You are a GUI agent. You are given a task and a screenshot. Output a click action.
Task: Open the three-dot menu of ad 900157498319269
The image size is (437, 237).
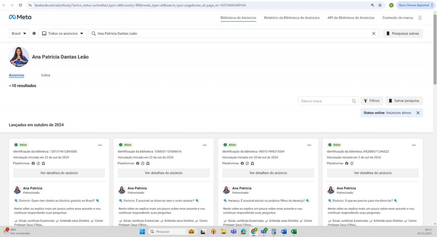tap(309, 145)
